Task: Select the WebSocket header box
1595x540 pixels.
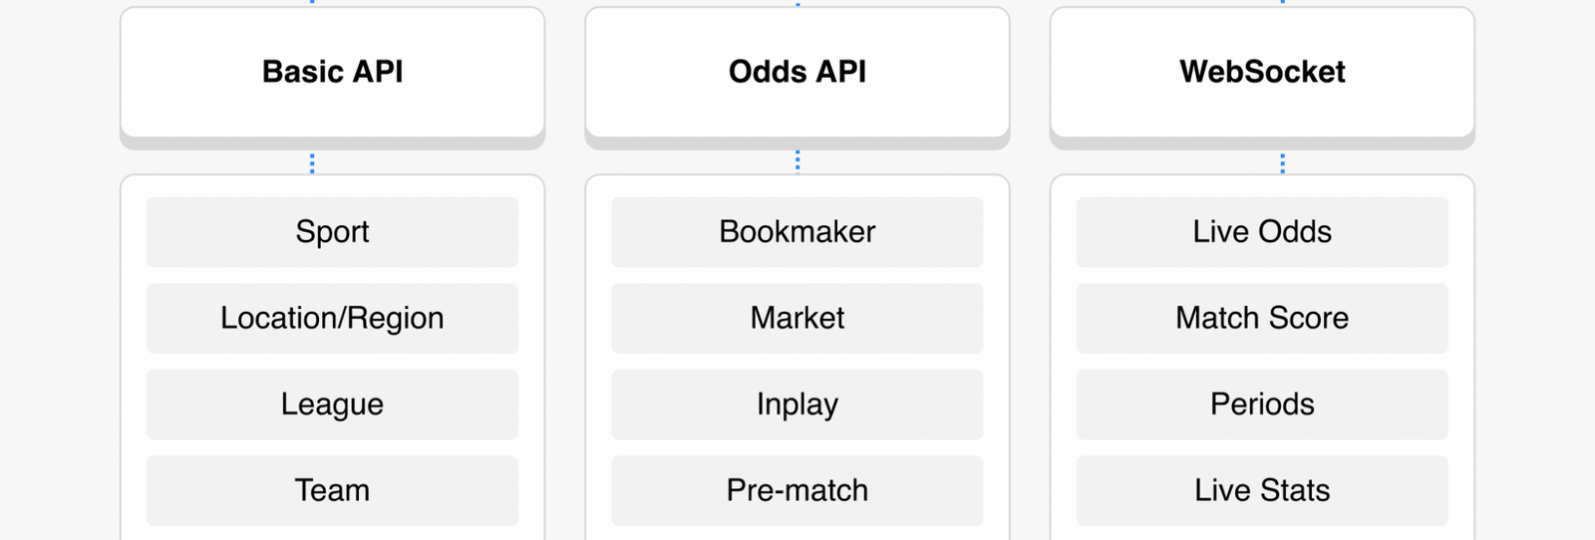Action: [1262, 73]
